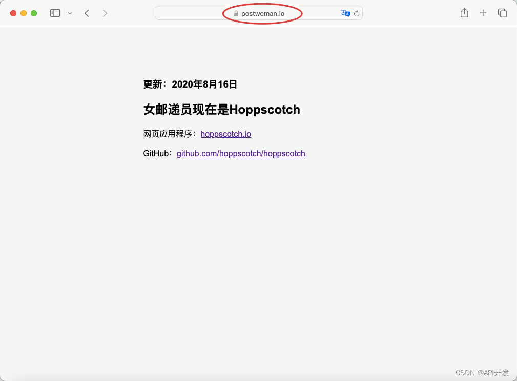The width and height of the screenshot is (517, 381).
Task: Open the github.com/hoppscotch/hoppscotch link
Action: (241, 153)
